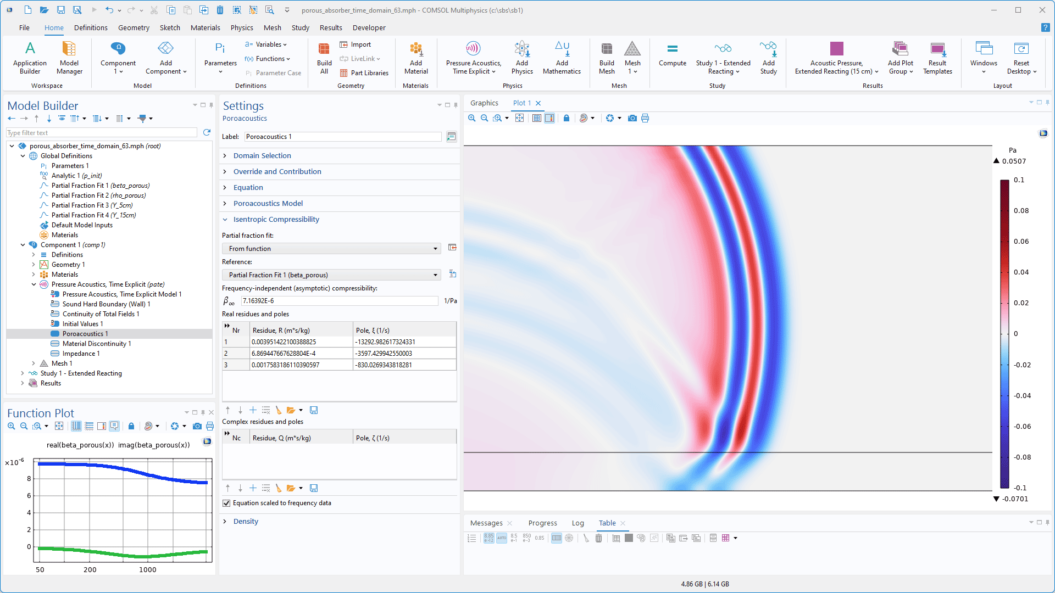Open the Reference dropdown for beta_porous

pos(331,275)
